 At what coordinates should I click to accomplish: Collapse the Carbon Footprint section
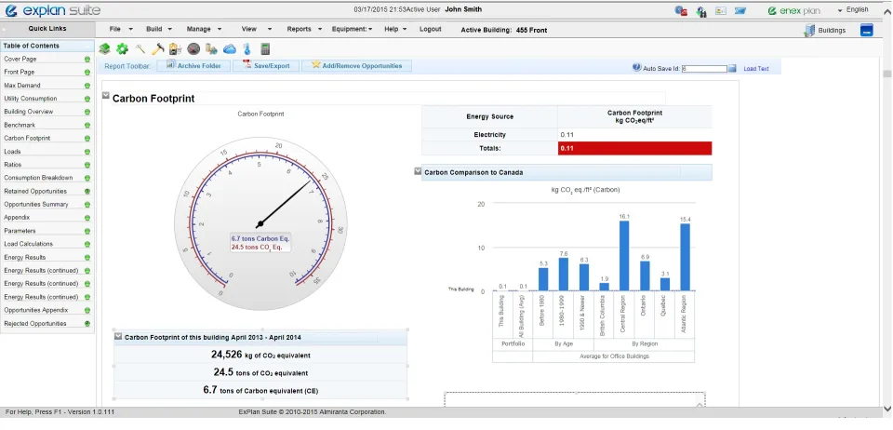tap(106, 96)
